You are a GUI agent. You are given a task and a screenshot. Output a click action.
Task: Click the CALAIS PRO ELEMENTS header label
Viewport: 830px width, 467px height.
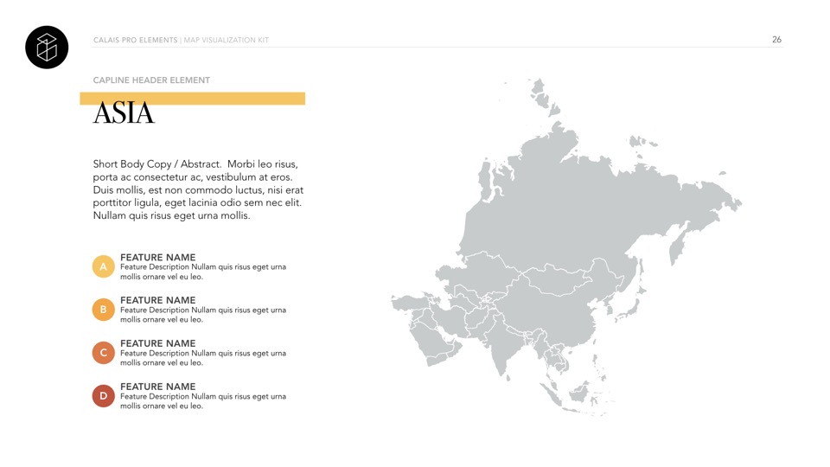(x=135, y=41)
